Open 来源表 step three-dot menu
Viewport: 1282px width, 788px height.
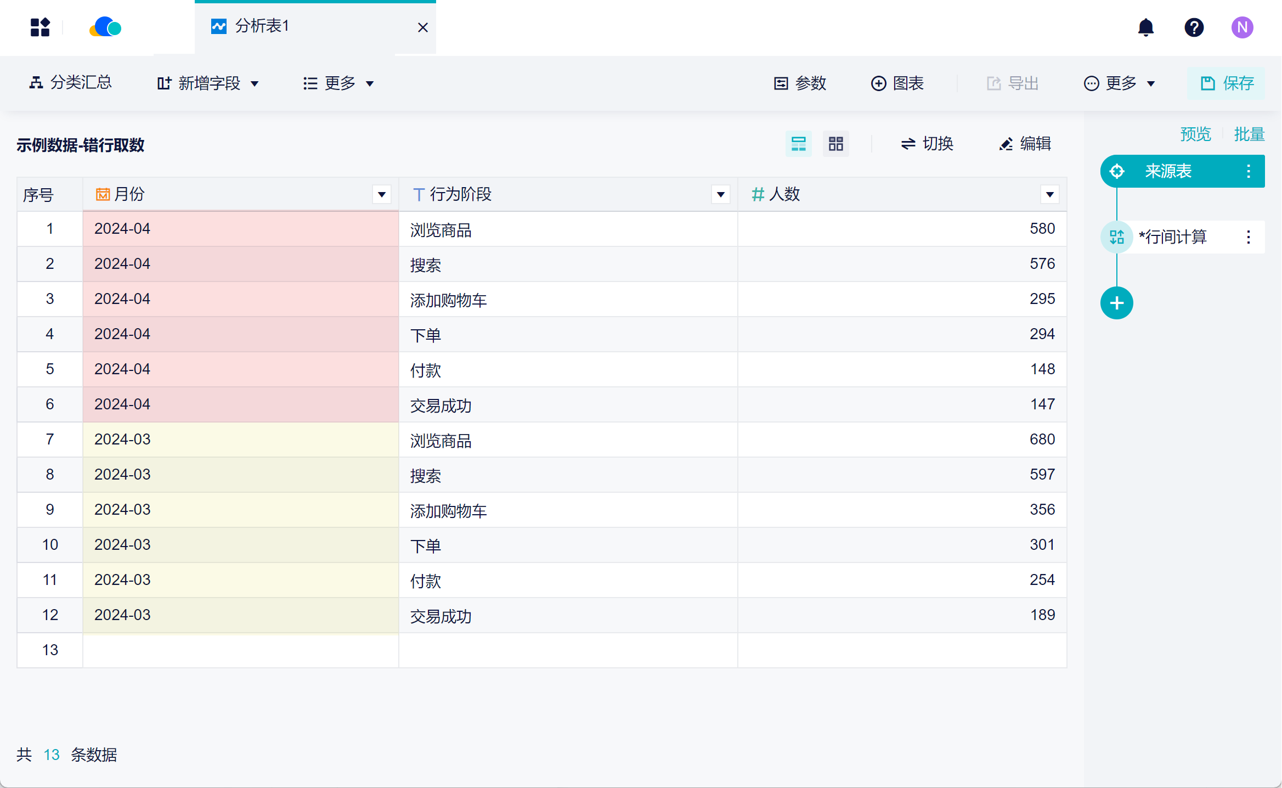(x=1248, y=171)
